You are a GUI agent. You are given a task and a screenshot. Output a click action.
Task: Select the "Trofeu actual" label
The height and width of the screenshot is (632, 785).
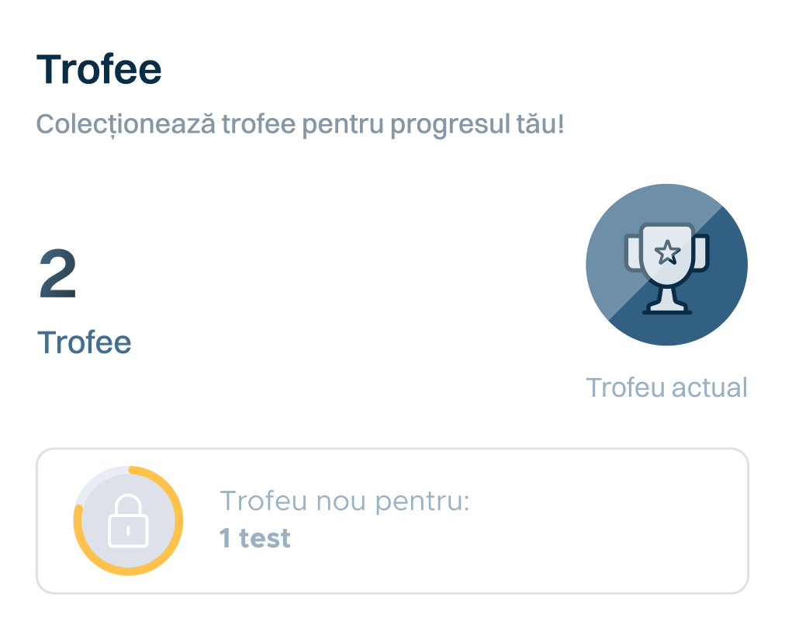click(666, 387)
